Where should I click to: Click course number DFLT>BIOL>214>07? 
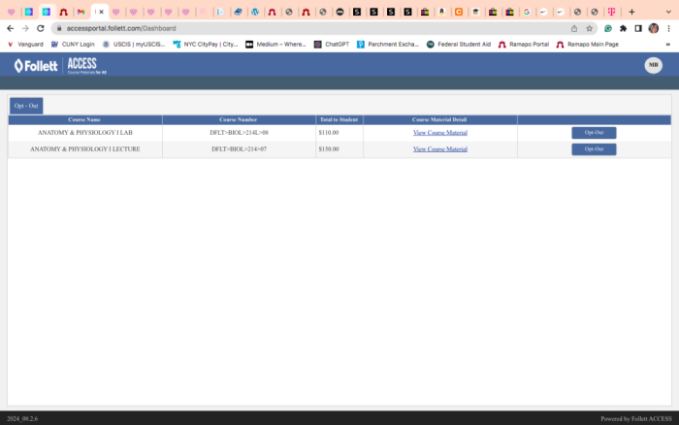point(239,149)
